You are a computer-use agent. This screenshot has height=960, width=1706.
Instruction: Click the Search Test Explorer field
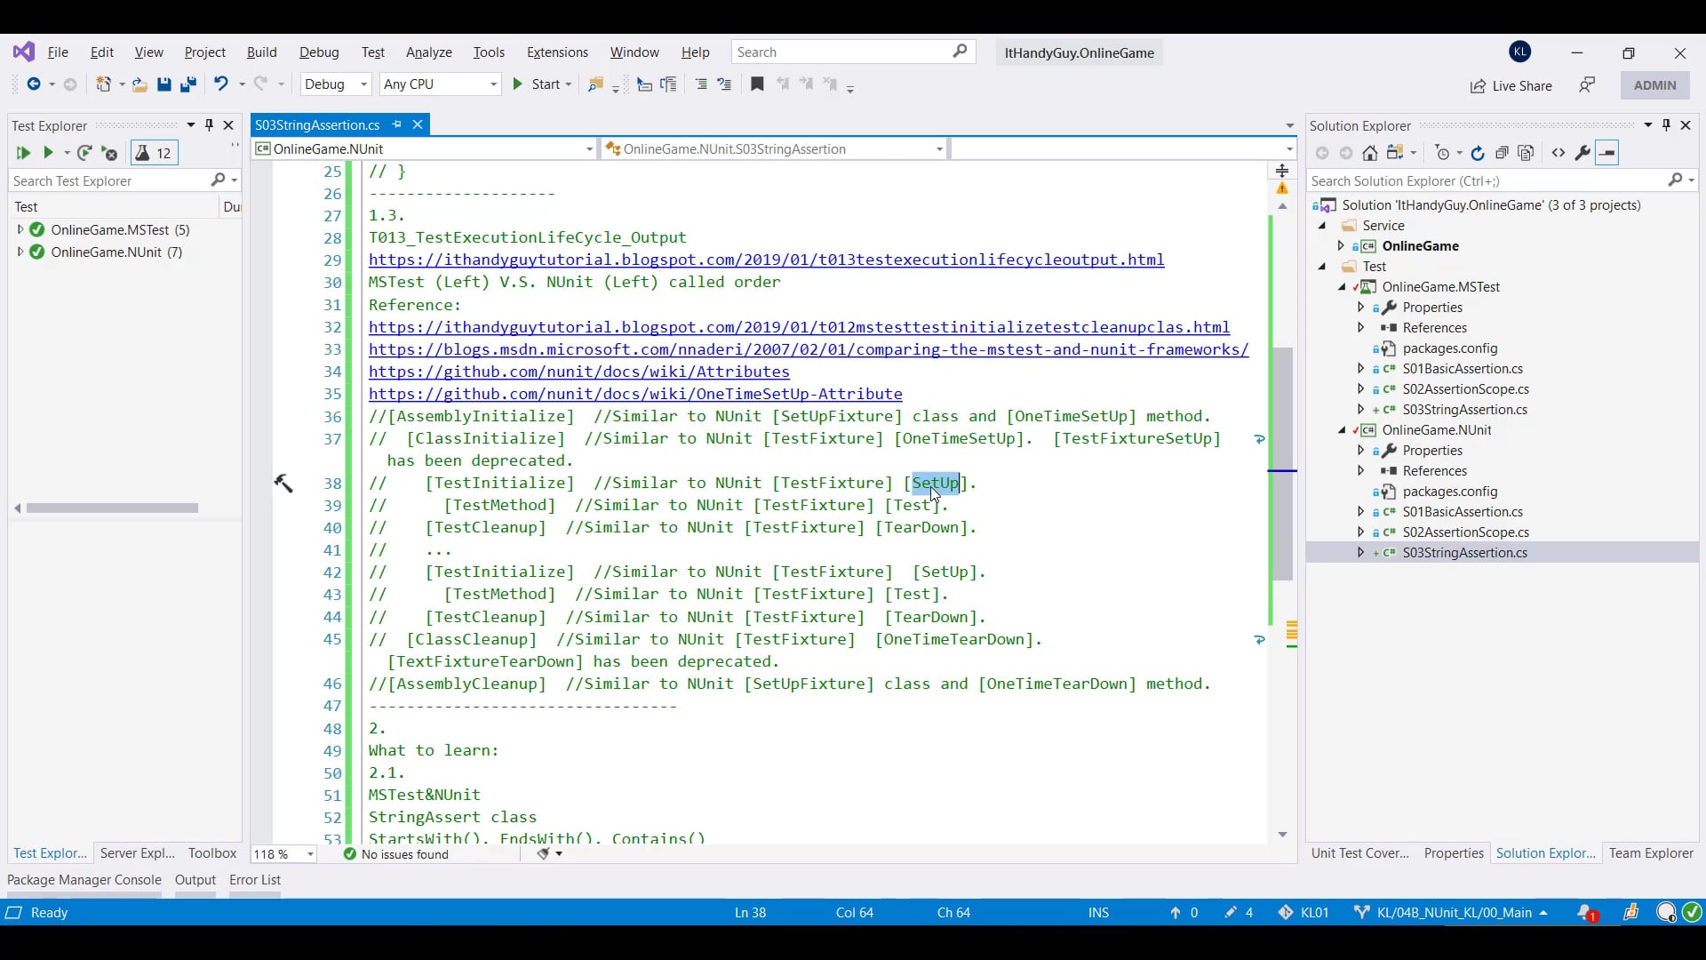coord(107,180)
